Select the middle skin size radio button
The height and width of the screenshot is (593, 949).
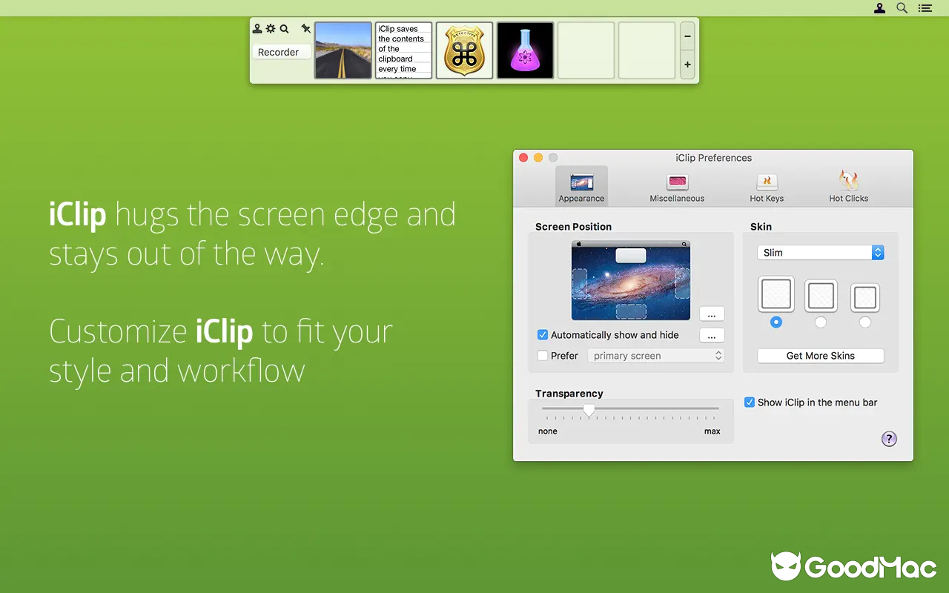pyautogui.click(x=821, y=322)
